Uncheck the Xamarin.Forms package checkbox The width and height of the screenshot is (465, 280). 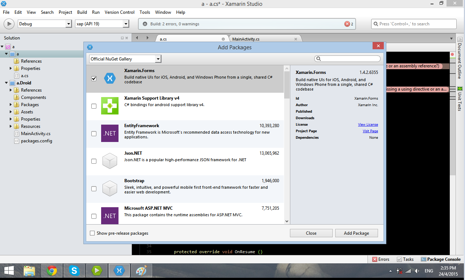point(94,79)
